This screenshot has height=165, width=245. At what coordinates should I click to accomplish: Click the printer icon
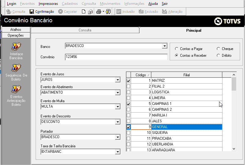click(x=99, y=12)
